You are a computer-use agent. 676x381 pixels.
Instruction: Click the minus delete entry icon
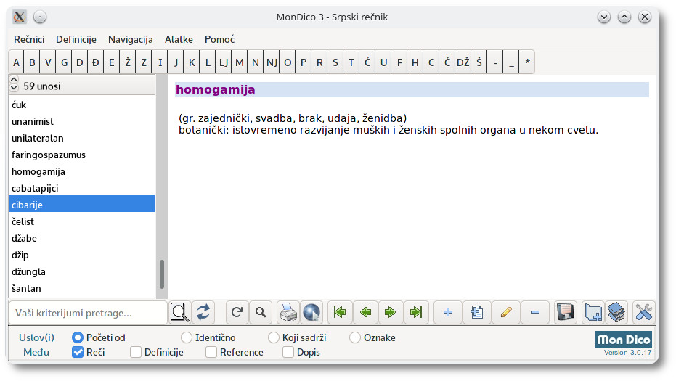(535, 312)
